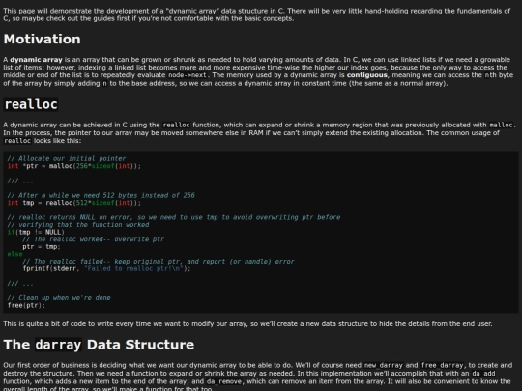Click the realloc heading
Image resolution: width=522 pixels, height=391 pixels.
(x=31, y=104)
